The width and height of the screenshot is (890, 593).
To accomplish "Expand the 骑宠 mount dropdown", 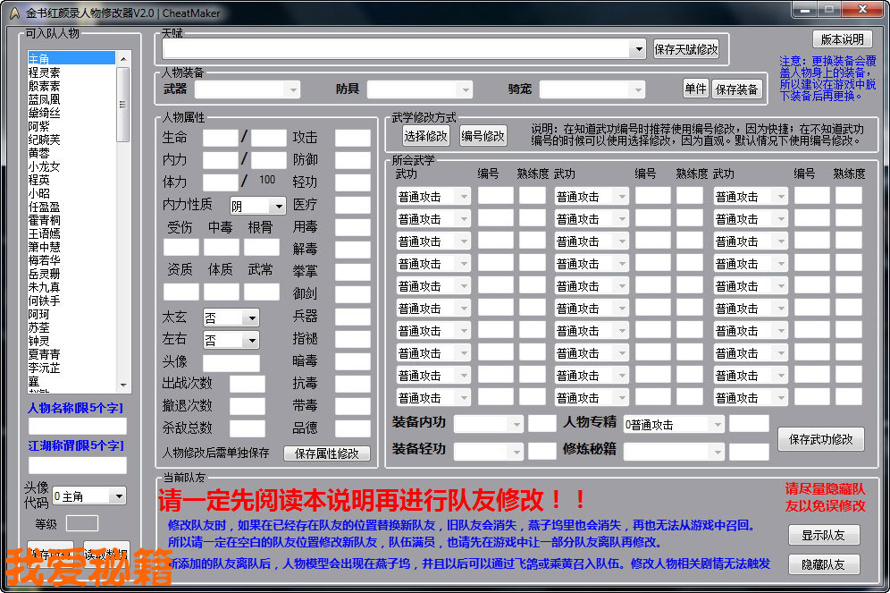I will [x=636, y=89].
